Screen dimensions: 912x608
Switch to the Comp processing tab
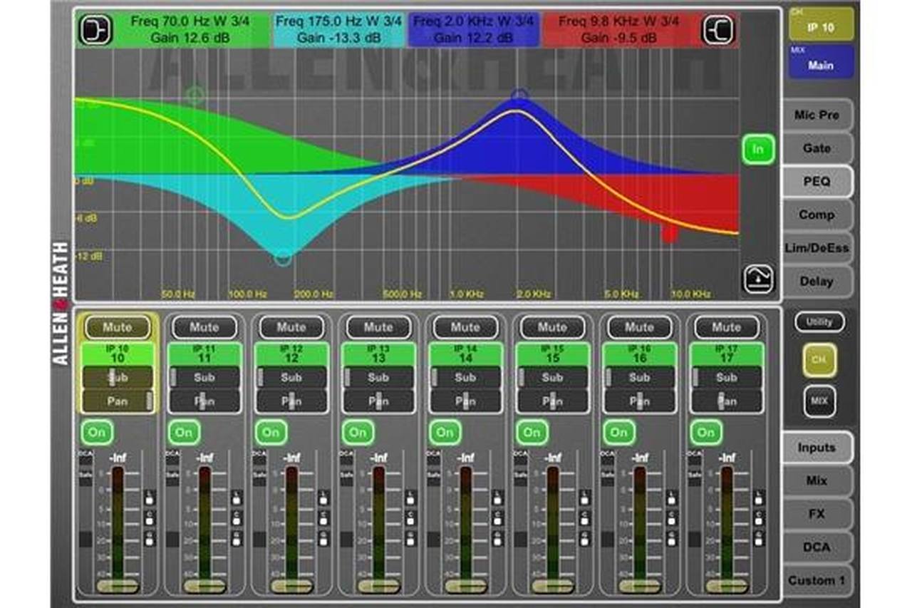(817, 215)
